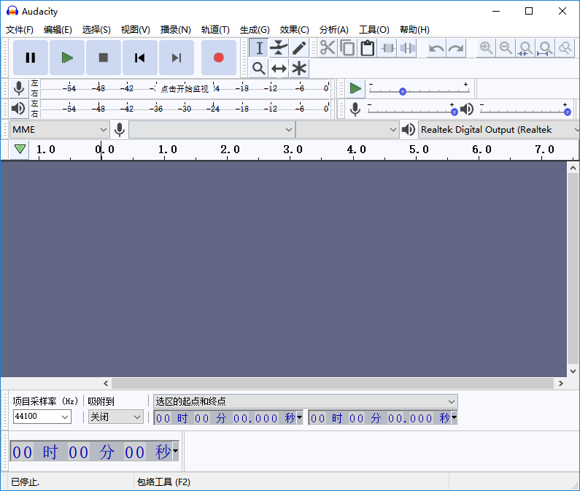580x491 pixels.
Task: Open 选区的起点和终点 dropdown
Action: [x=306, y=401]
